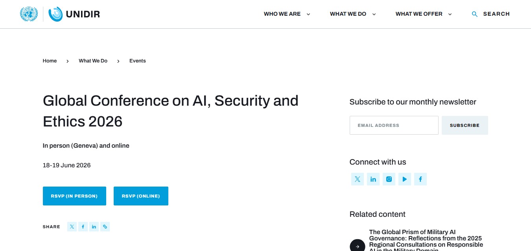Share the event on Facebook
The height and width of the screenshot is (251, 531).
click(83, 227)
